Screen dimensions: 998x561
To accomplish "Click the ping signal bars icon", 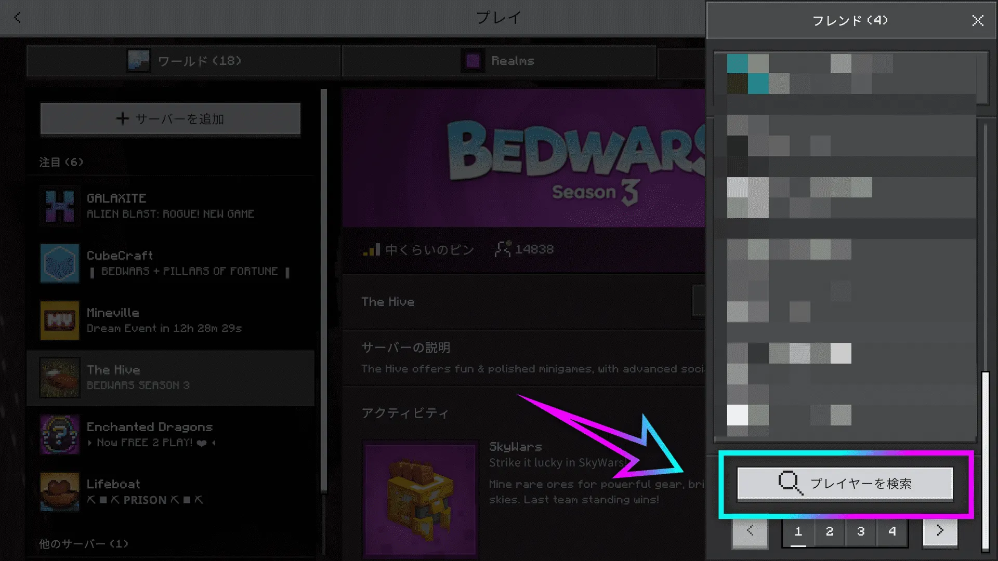I will click(x=372, y=250).
